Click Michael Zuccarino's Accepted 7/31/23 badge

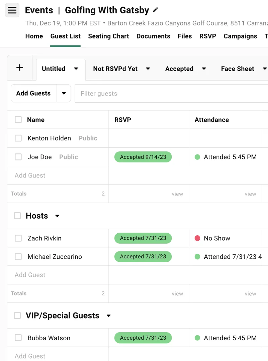[143, 256]
